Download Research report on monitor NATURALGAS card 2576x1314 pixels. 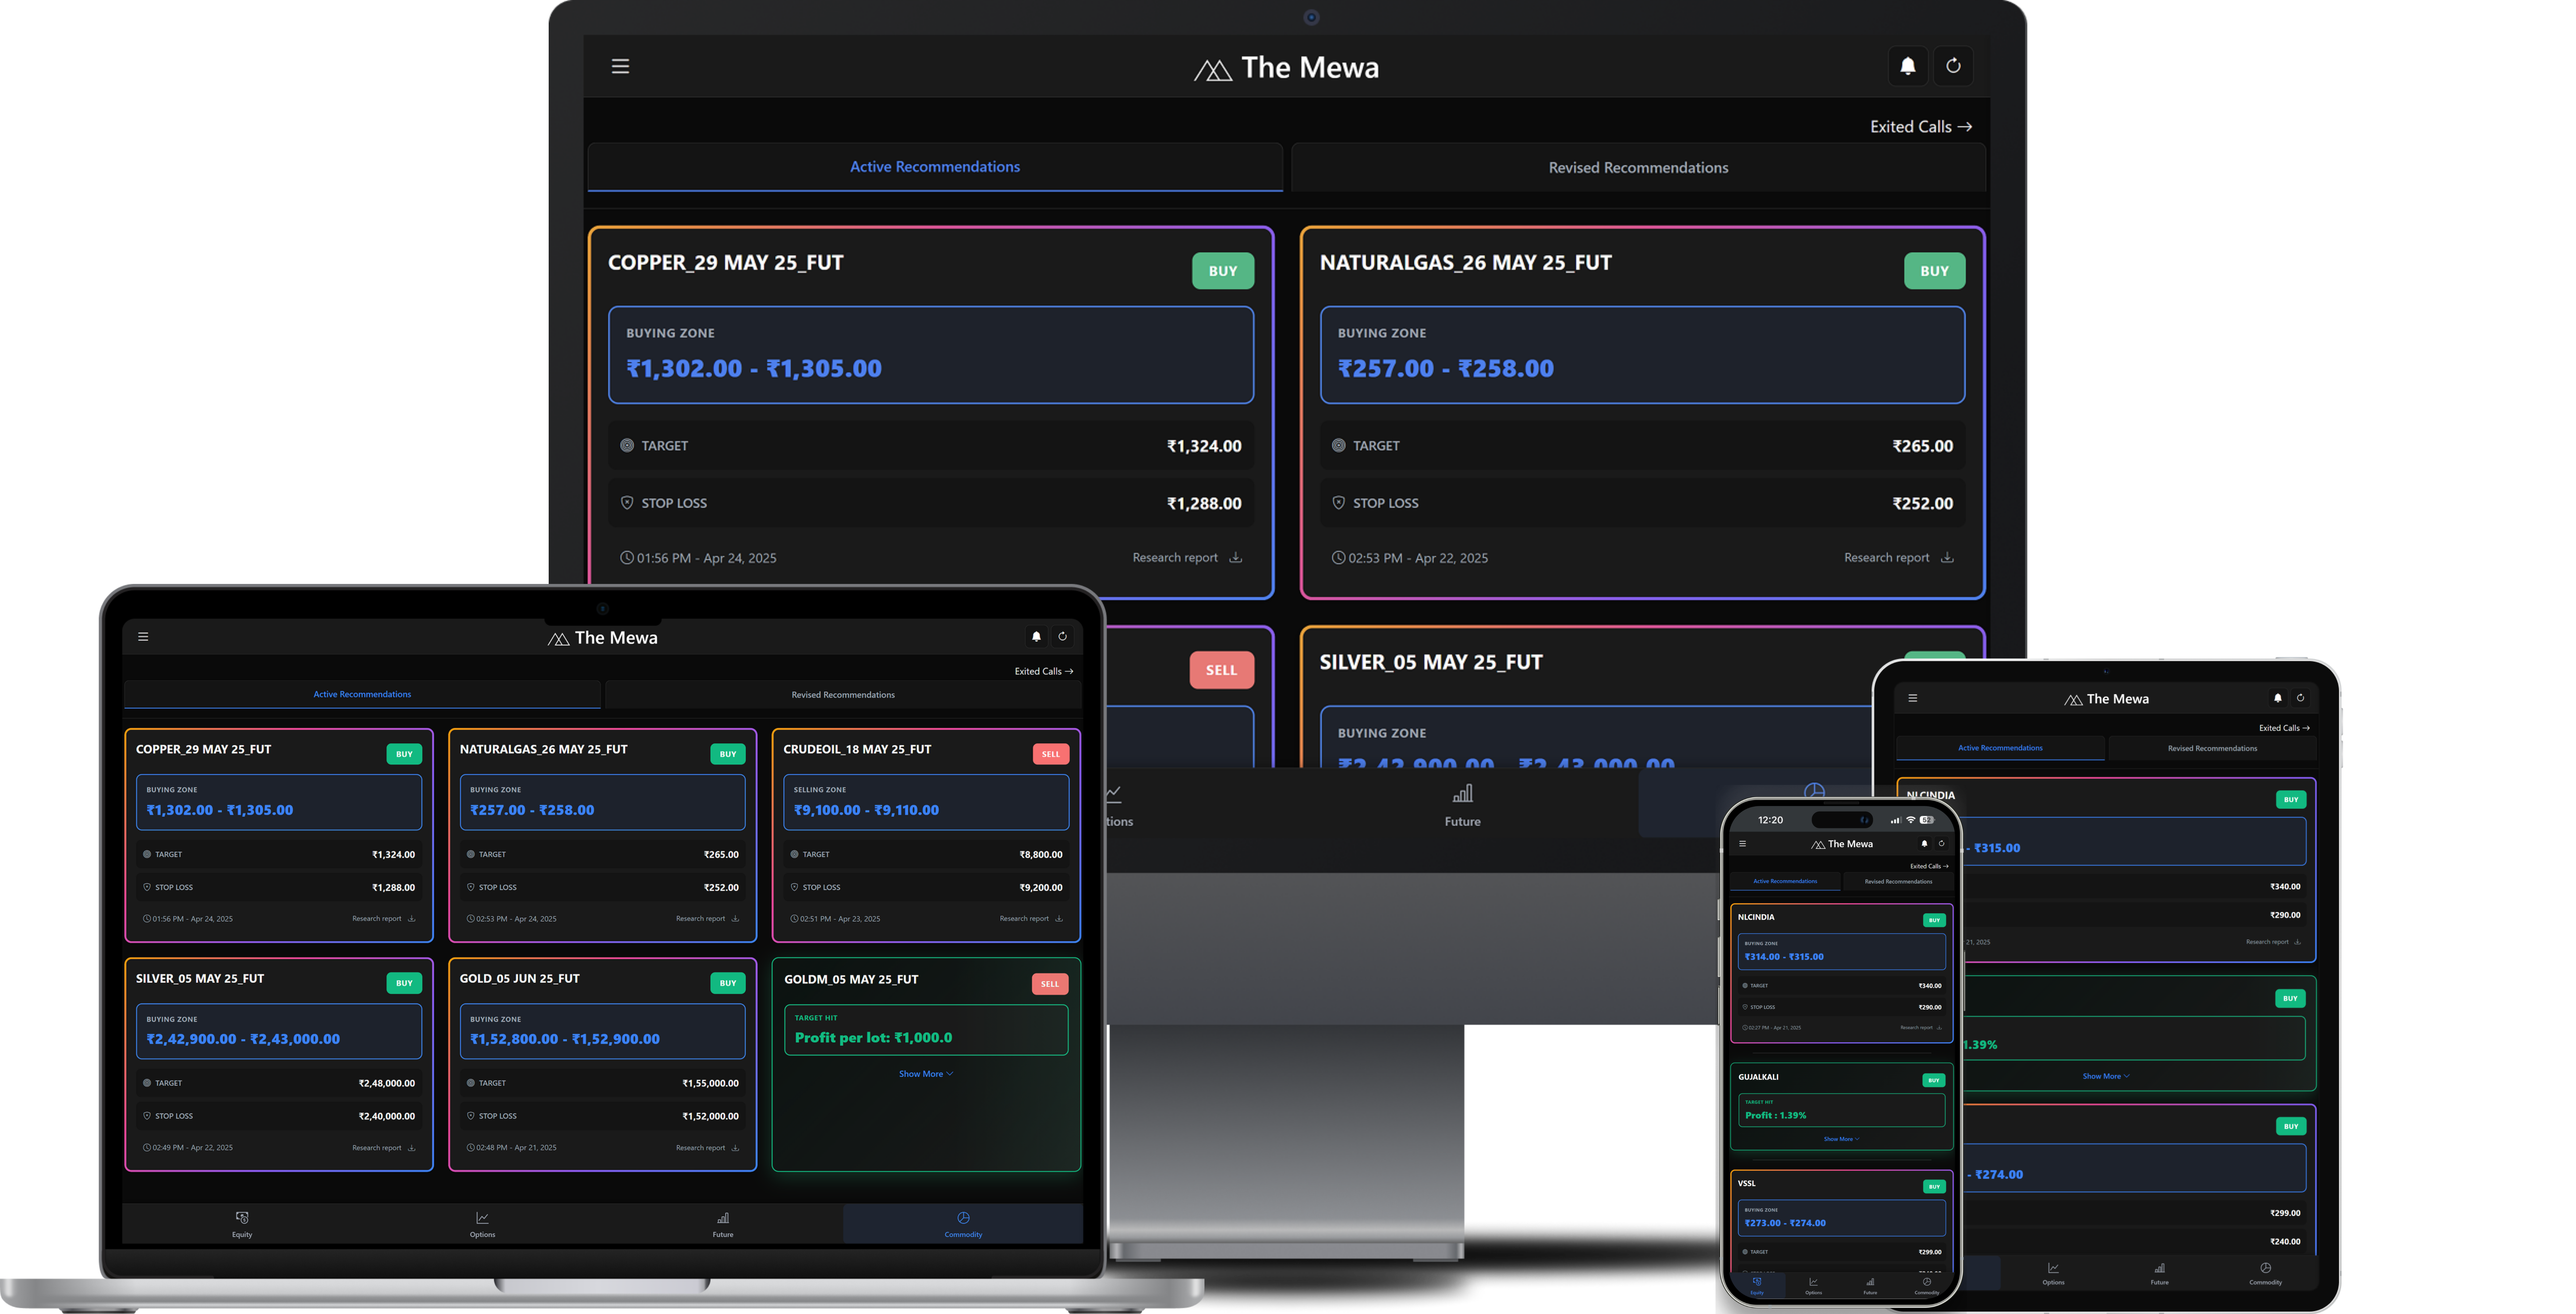click(x=1898, y=557)
